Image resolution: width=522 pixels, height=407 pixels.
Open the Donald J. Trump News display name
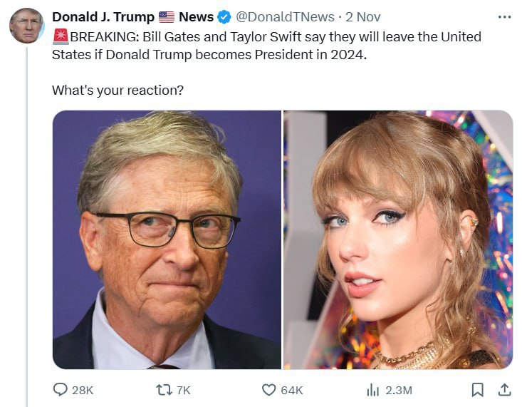(133, 16)
